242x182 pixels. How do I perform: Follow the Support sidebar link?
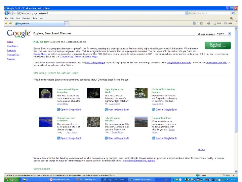pos(11,59)
